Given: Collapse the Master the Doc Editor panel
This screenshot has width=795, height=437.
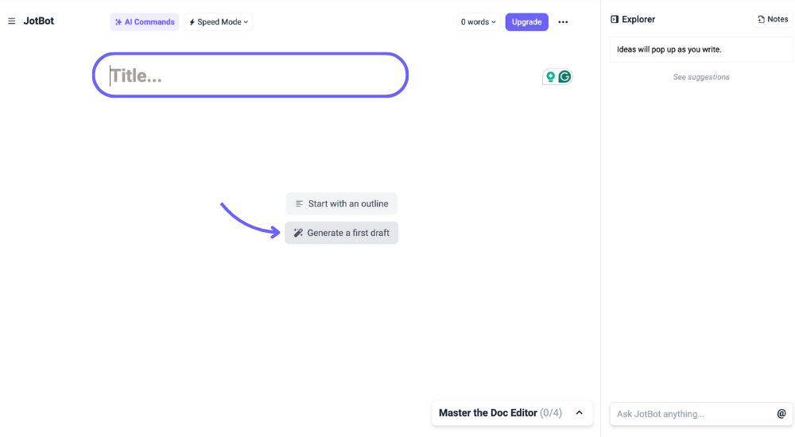Looking at the screenshot, I should [580, 412].
